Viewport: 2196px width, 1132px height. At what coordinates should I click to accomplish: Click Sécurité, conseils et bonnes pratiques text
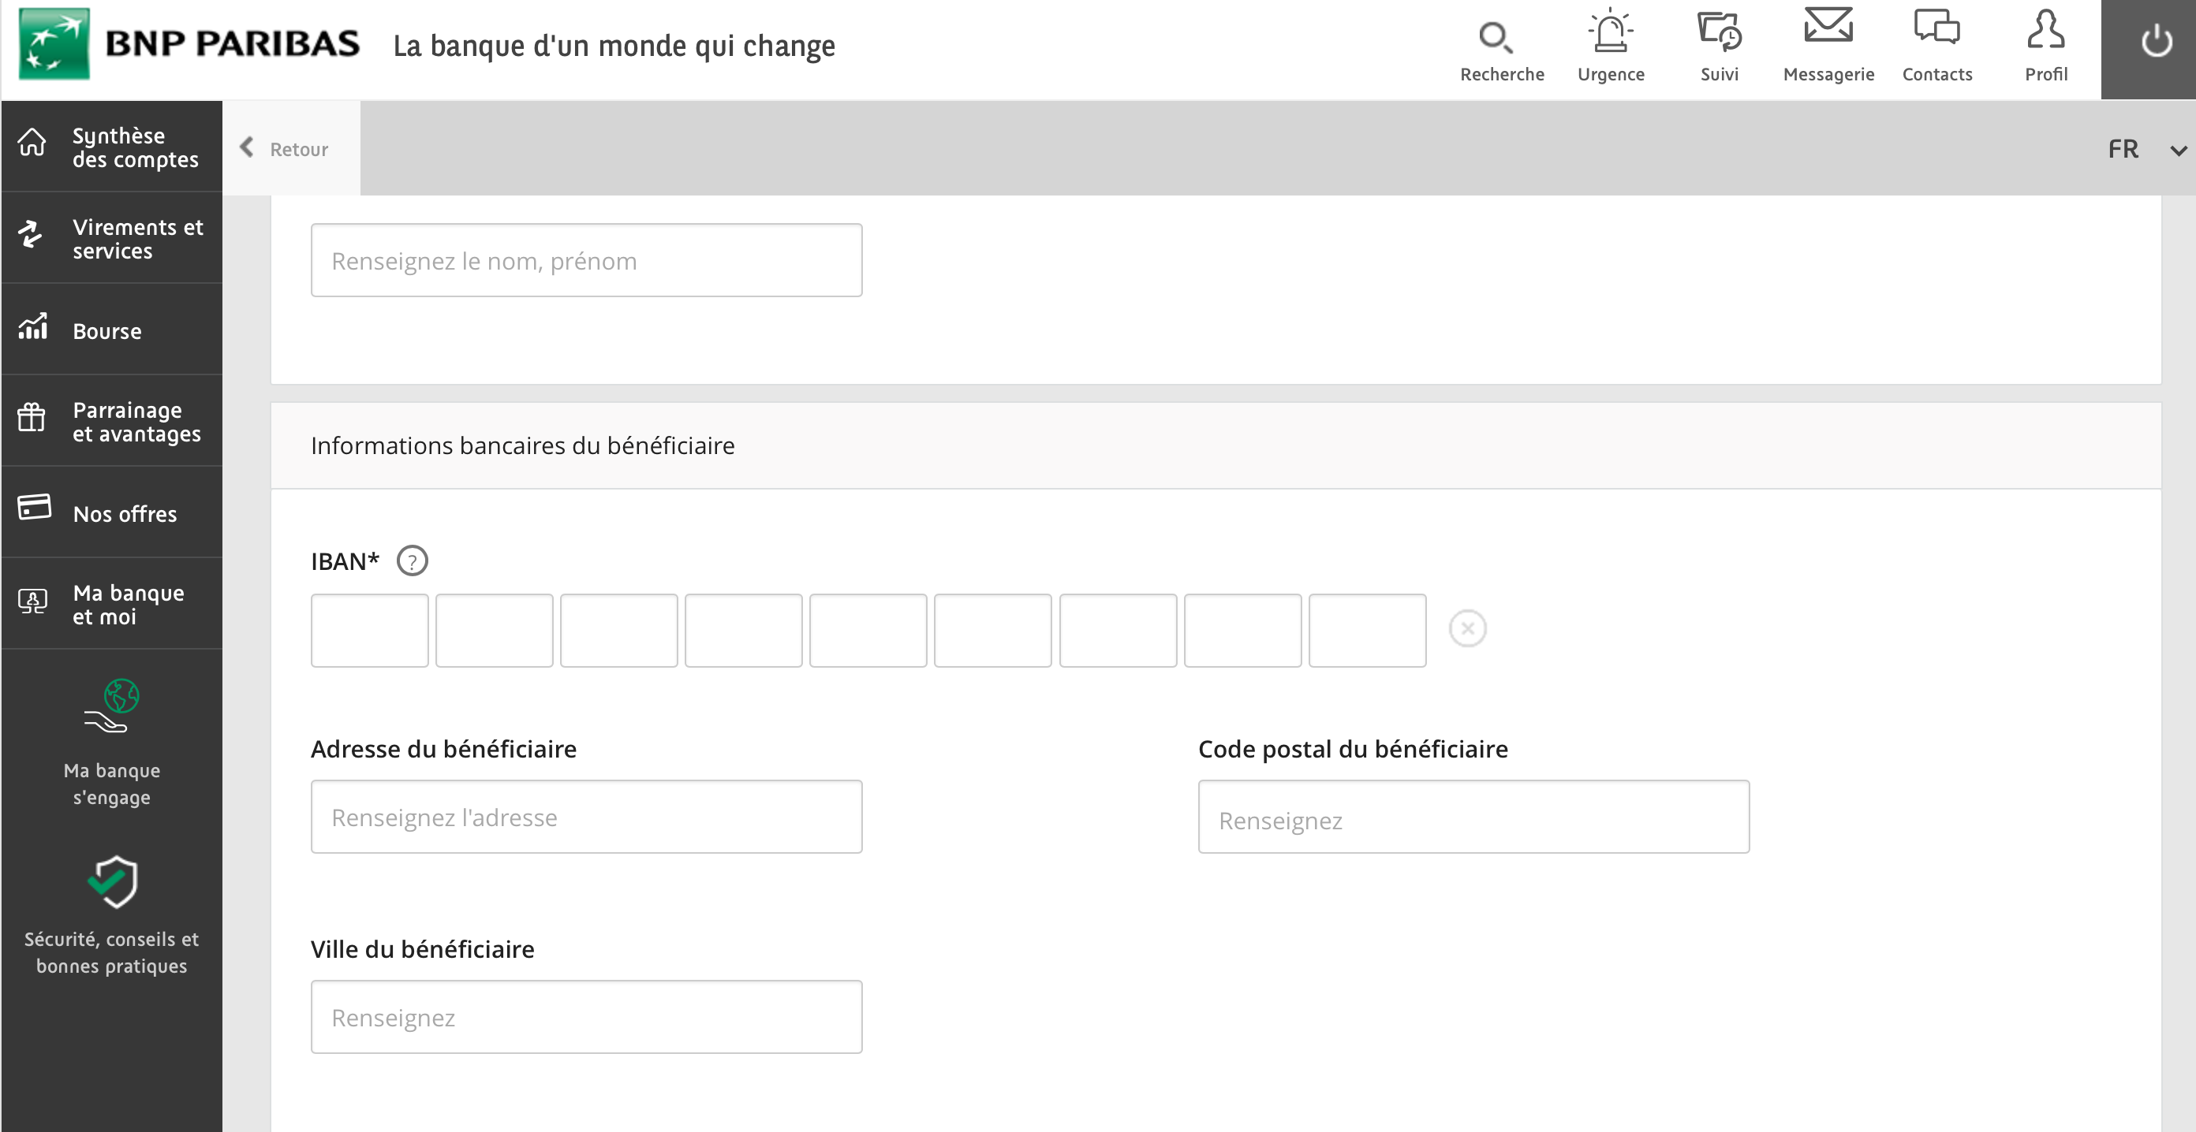(112, 952)
